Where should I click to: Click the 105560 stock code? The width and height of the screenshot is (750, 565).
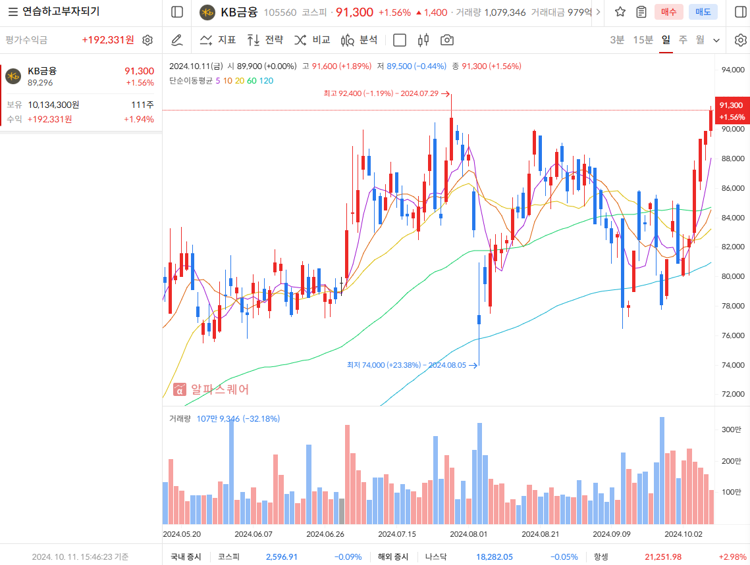[x=281, y=12]
